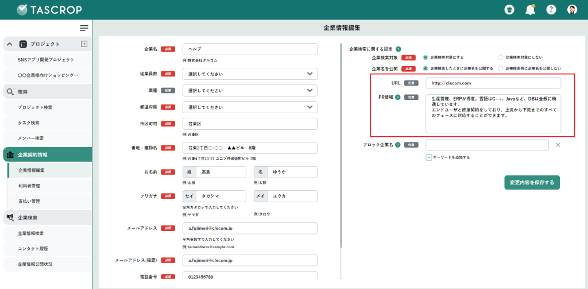Open the user avatar profile menu

pyautogui.click(x=572, y=10)
